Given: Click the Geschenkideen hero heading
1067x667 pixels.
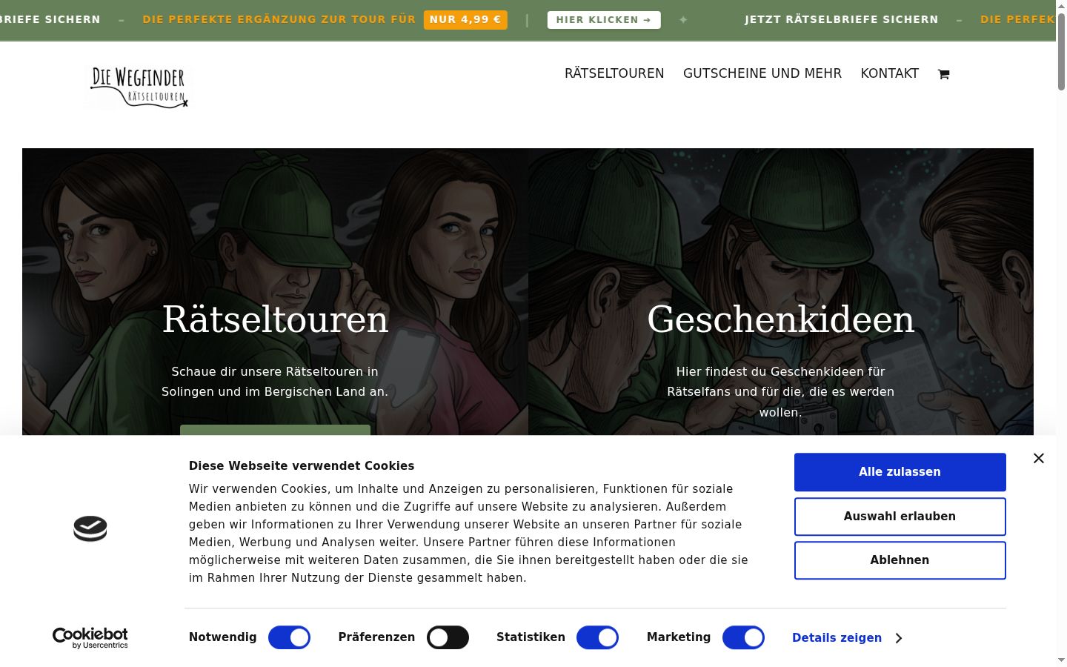Looking at the screenshot, I should 781,319.
